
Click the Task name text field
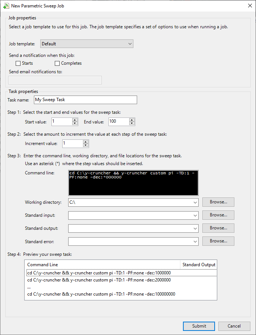tap(85, 100)
